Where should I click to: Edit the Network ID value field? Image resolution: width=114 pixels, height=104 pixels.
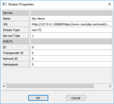point(72,59)
